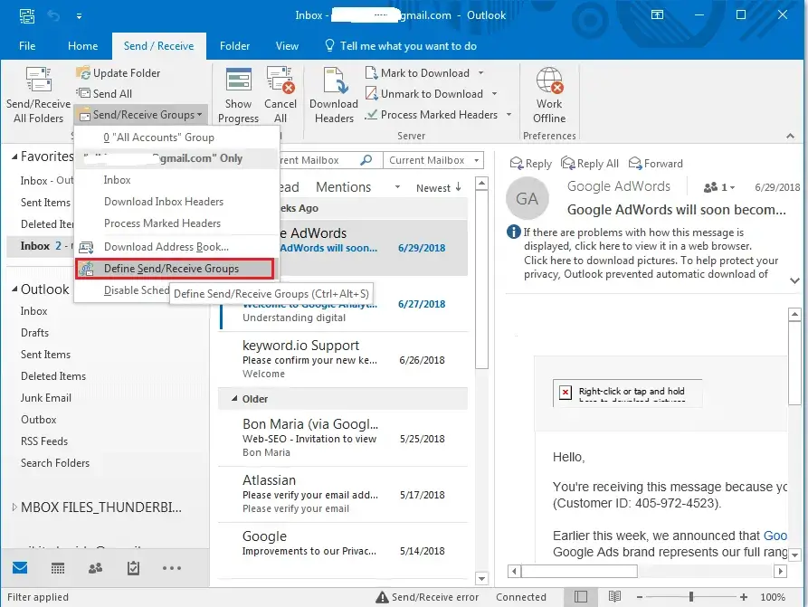
Task: Toggle Work Offline mode
Action: coord(549,95)
